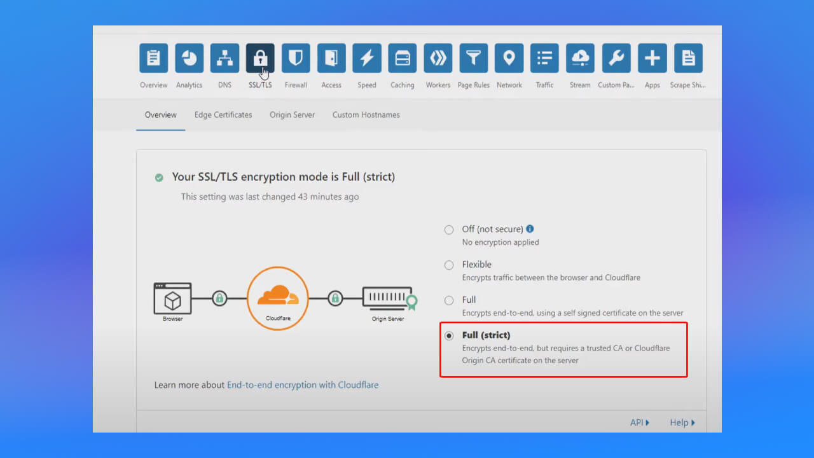814x458 pixels.
Task: Open the DNS network icon
Action: [x=224, y=59]
